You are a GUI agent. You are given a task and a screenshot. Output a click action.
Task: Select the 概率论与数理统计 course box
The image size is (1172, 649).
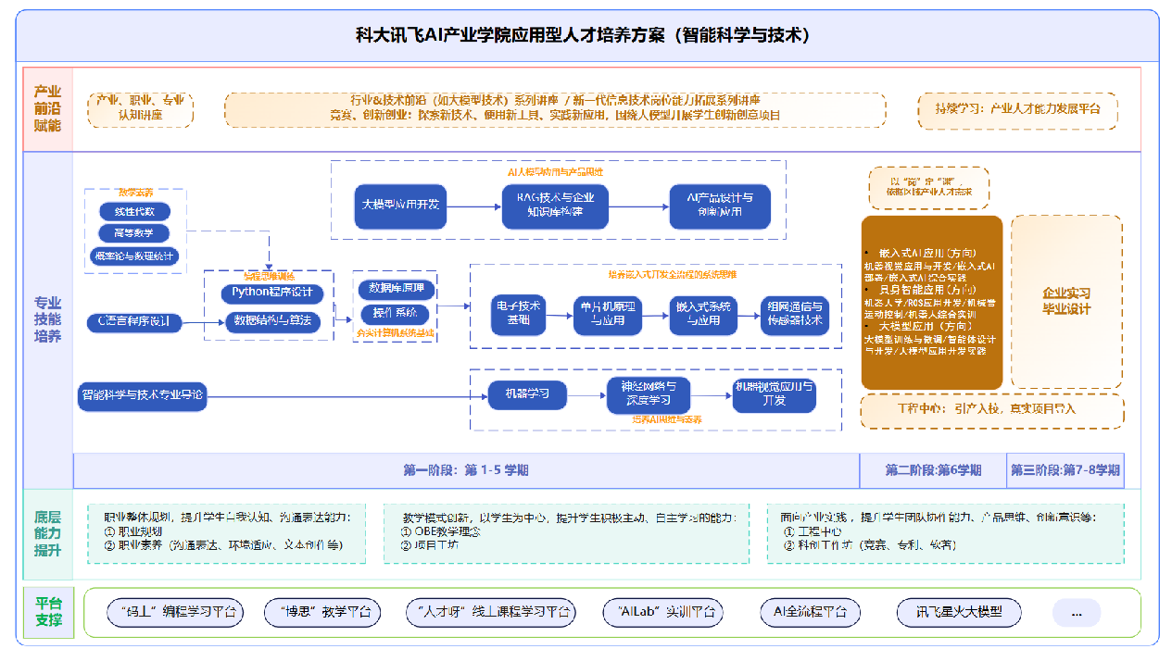tap(133, 256)
